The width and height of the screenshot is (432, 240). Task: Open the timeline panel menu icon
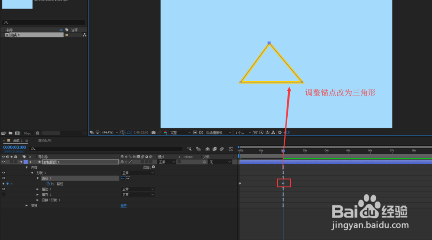(26, 141)
